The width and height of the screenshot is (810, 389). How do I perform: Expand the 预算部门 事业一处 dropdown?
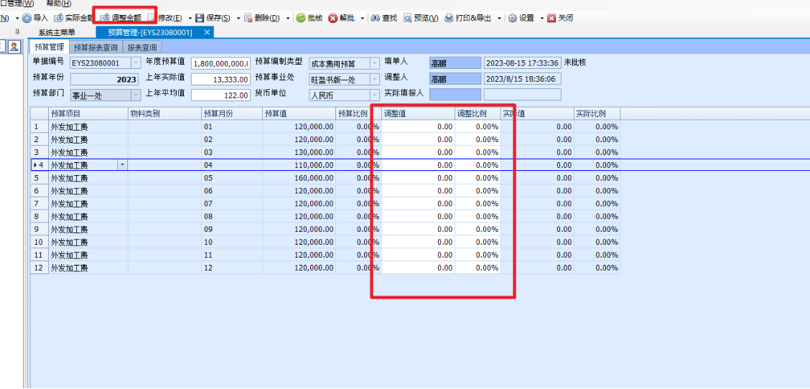[x=136, y=95]
